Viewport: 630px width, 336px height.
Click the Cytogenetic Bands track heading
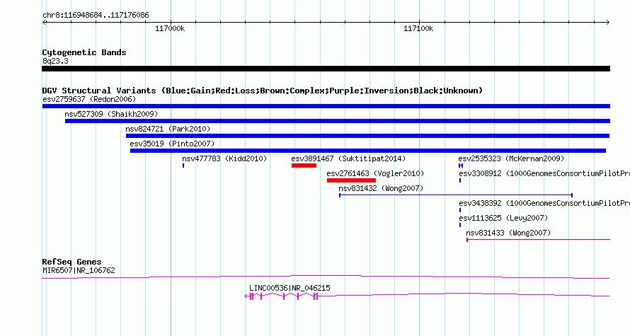84,52
